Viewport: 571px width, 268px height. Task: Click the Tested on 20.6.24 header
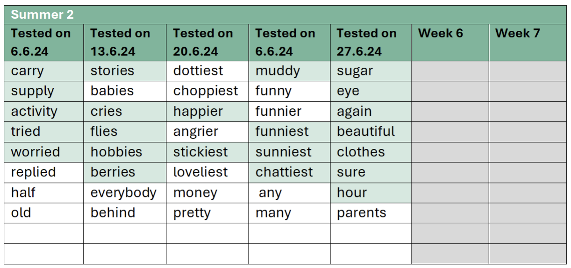[x=207, y=42]
